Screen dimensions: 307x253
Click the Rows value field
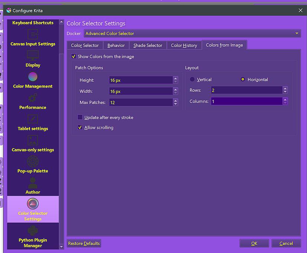pyautogui.click(x=247, y=90)
